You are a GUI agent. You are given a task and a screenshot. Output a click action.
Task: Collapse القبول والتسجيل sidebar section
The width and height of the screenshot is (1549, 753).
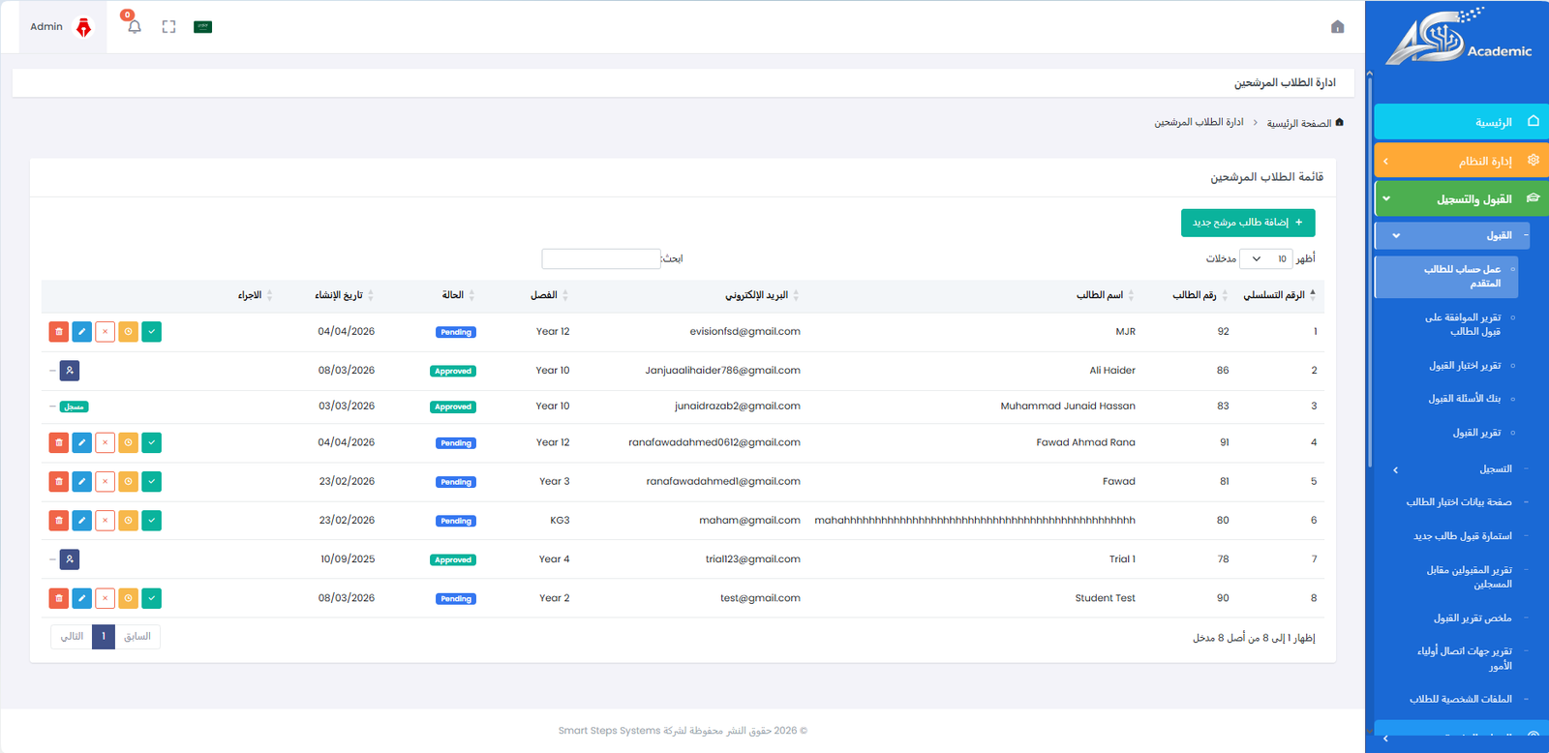tap(1460, 199)
